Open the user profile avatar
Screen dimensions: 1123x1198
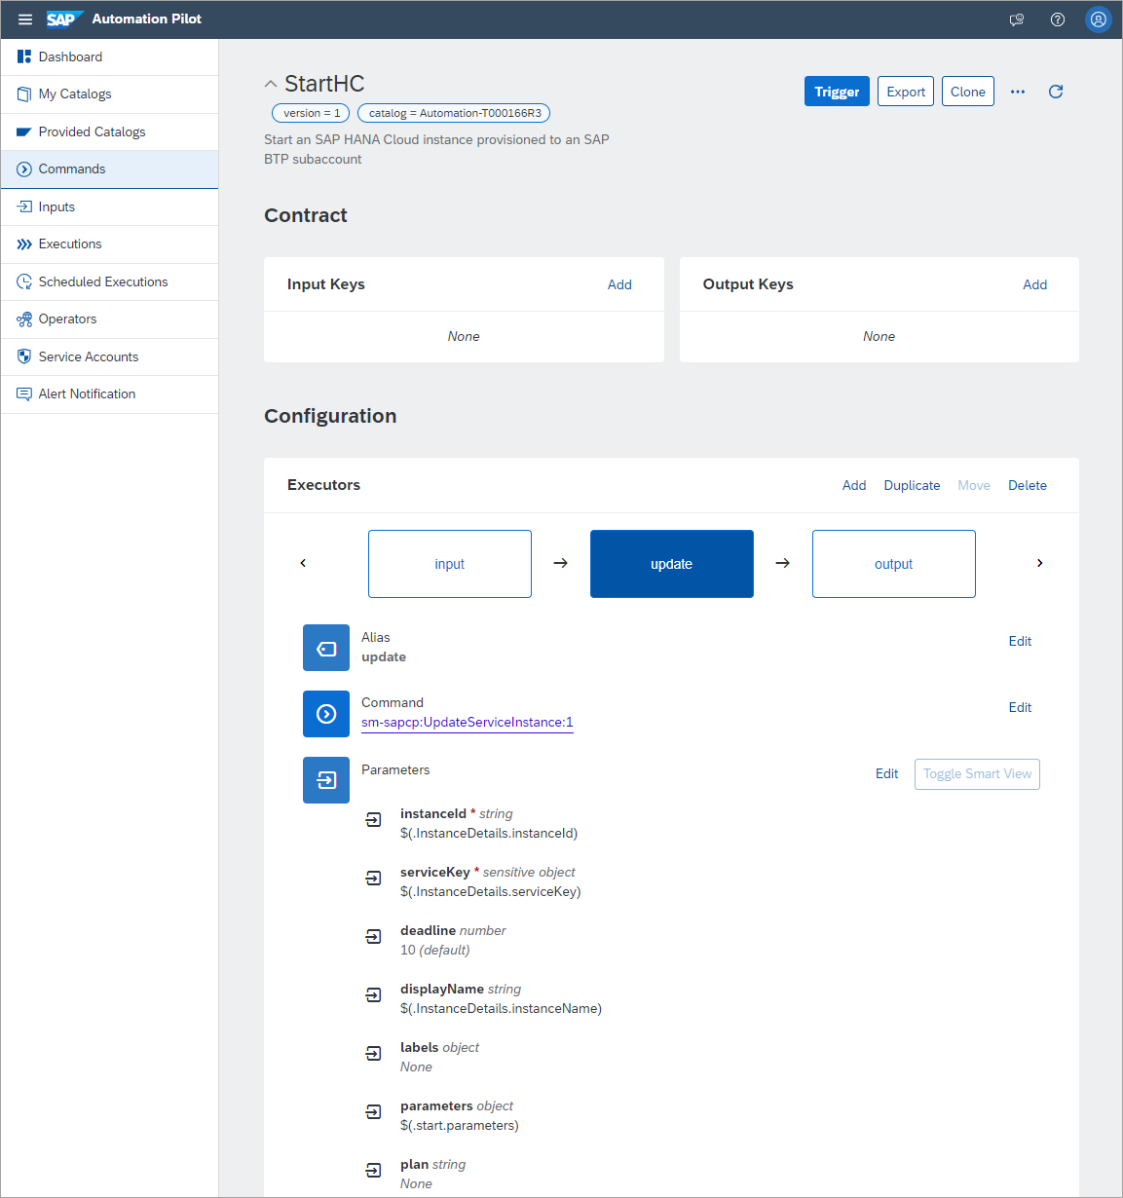1099,19
